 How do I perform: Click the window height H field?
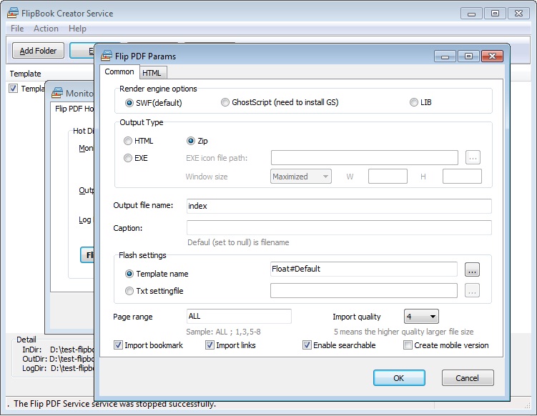click(462, 177)
